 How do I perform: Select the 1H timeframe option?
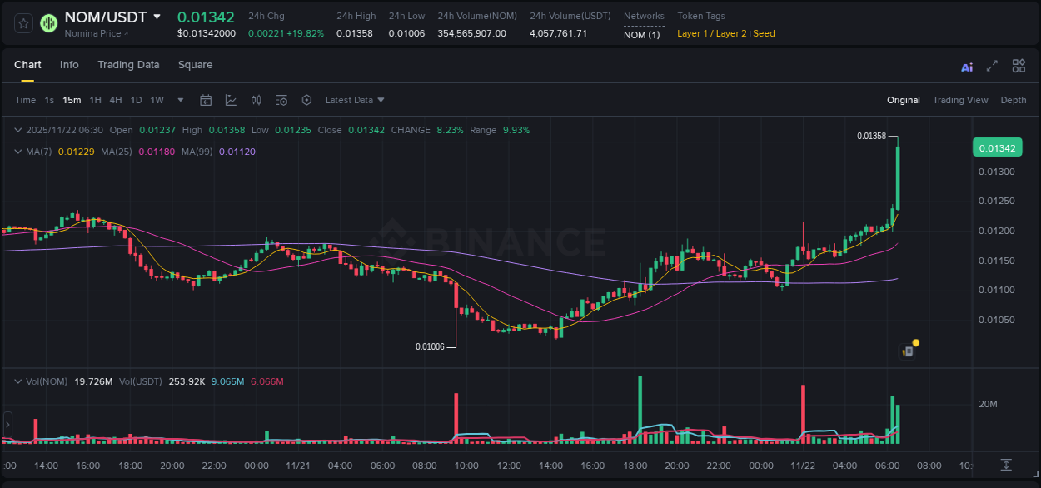point(97,100)
